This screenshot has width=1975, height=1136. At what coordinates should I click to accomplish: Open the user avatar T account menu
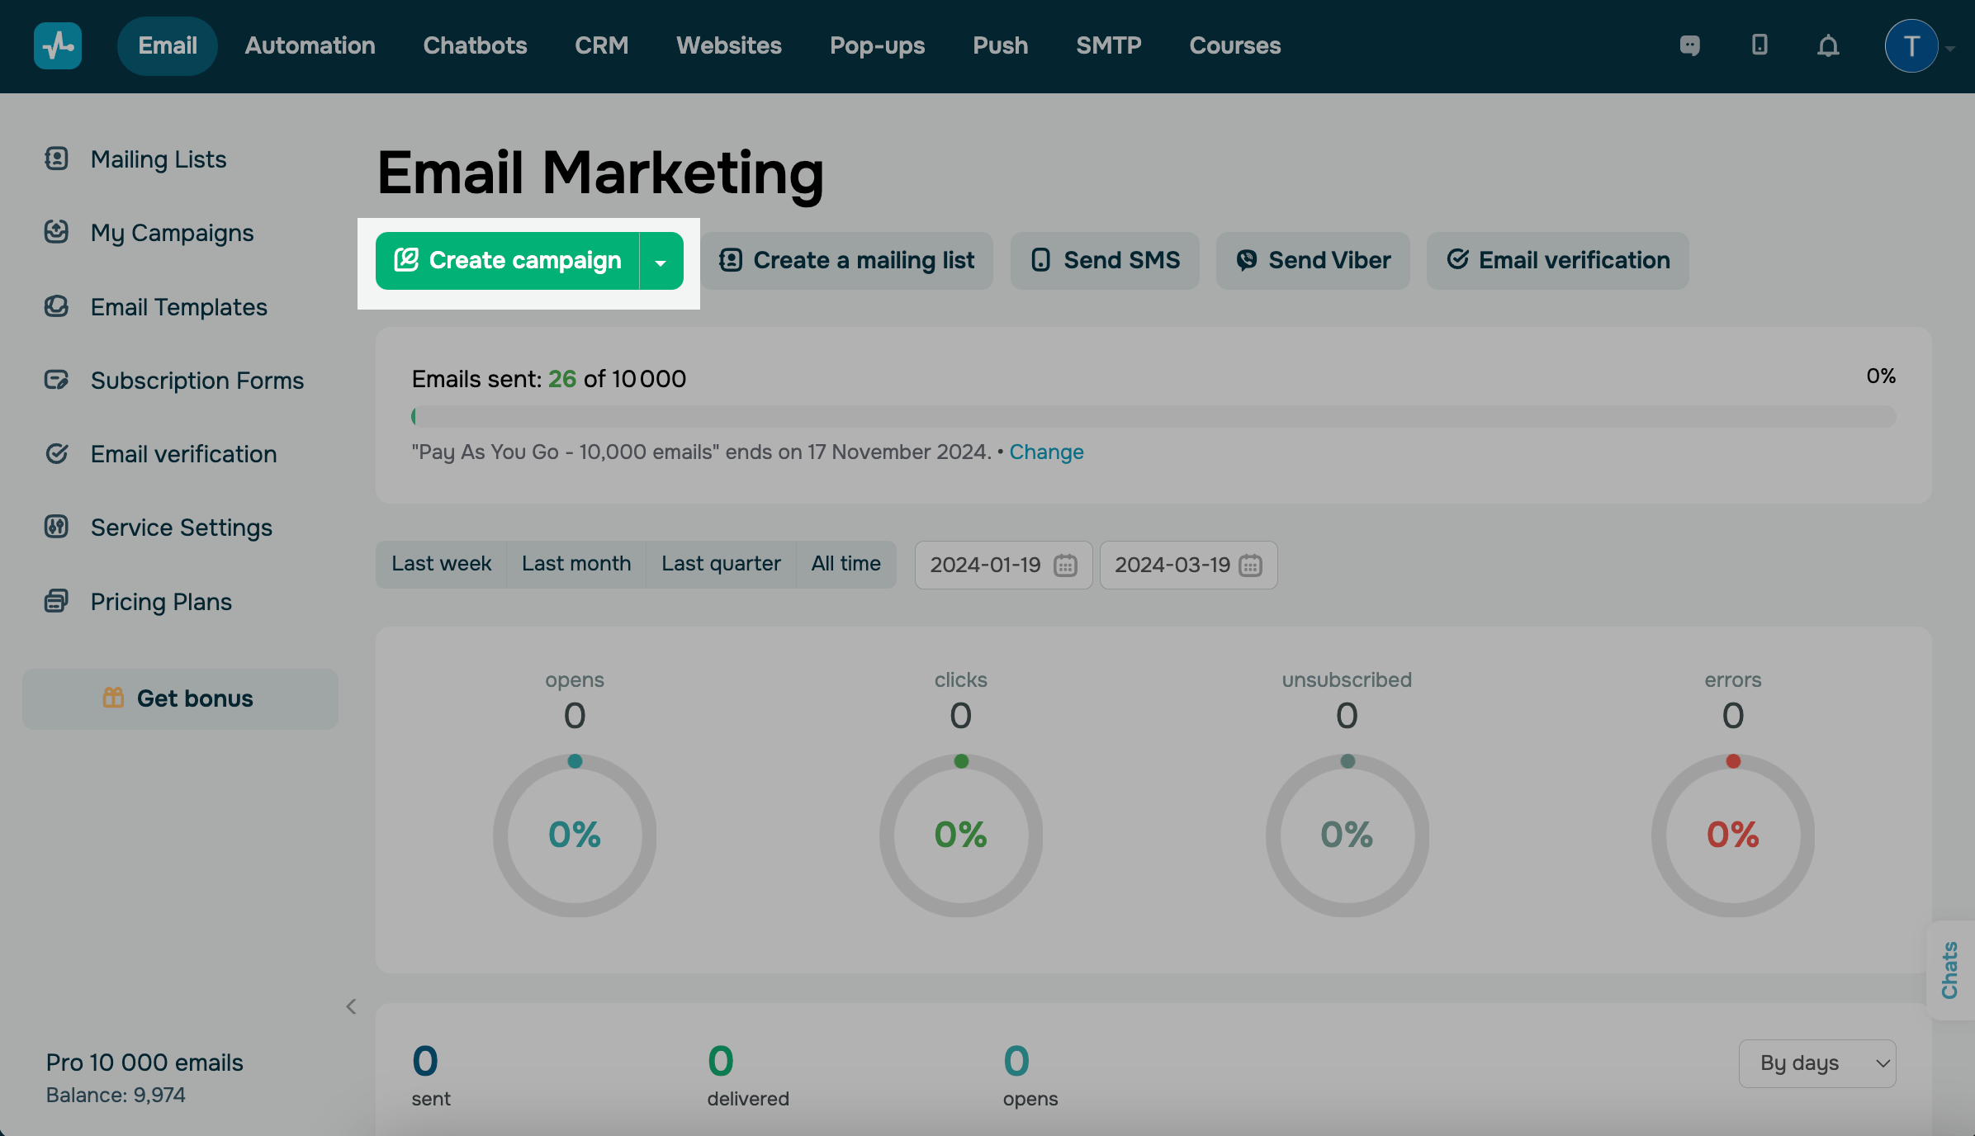pyautogui.click(x=1911, y=46)
